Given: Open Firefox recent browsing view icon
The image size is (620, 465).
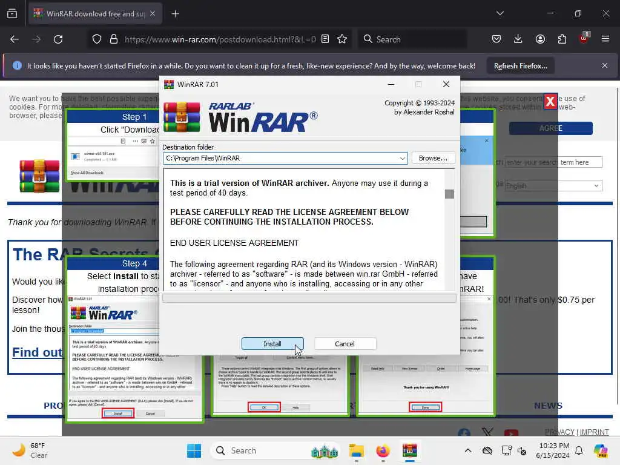Looking at the screenshot, I should tap(12, 14).
